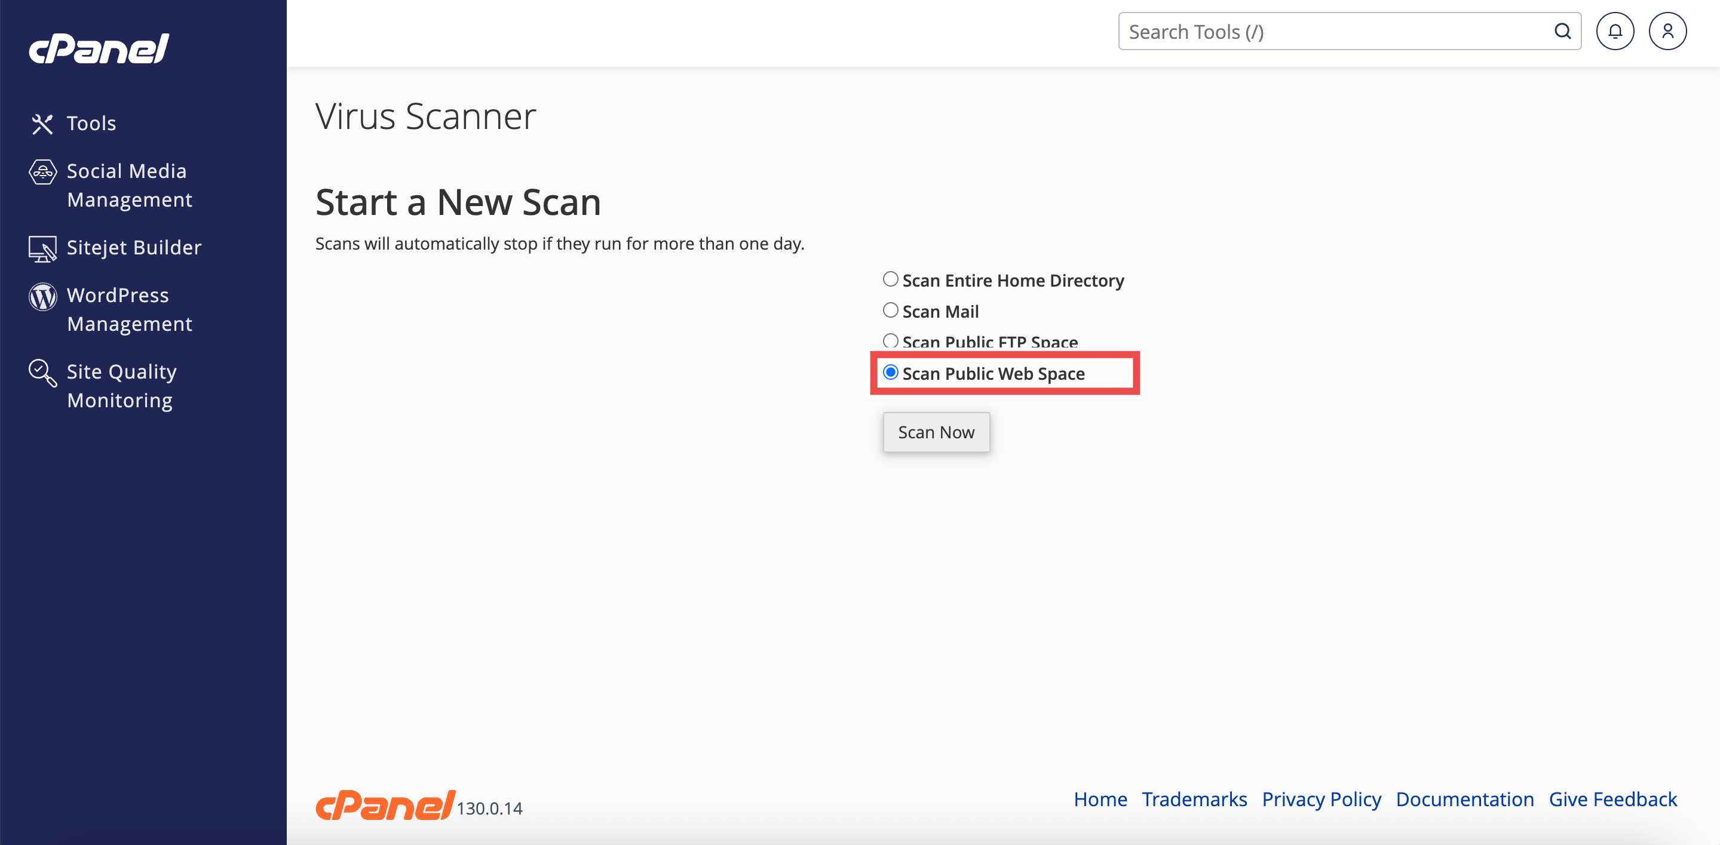This screenshot has height=845, width=1720.
Task: Select Scan Public Web Space radio
Action: coord(890,373)
